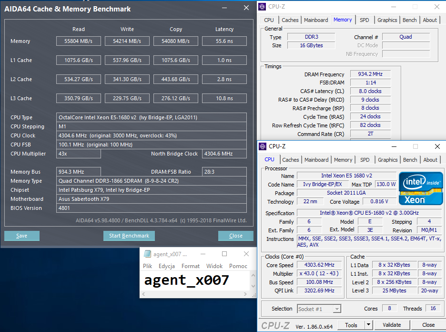The image size is (446, 332).
Task: Open SPD tab in lower CPU-Z window
Action: click(x=365, y=160)
